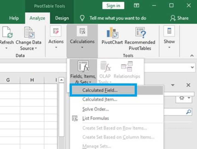The height and width of the screenshot is (149, 197).
Task: Click the List Formulas menu icon
Action: coord(75,118)
